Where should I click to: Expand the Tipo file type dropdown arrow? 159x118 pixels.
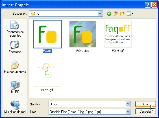[x=128, y=112]
